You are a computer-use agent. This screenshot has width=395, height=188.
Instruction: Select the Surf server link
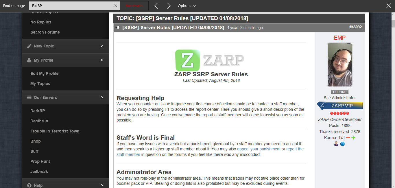tap(34, 151)
